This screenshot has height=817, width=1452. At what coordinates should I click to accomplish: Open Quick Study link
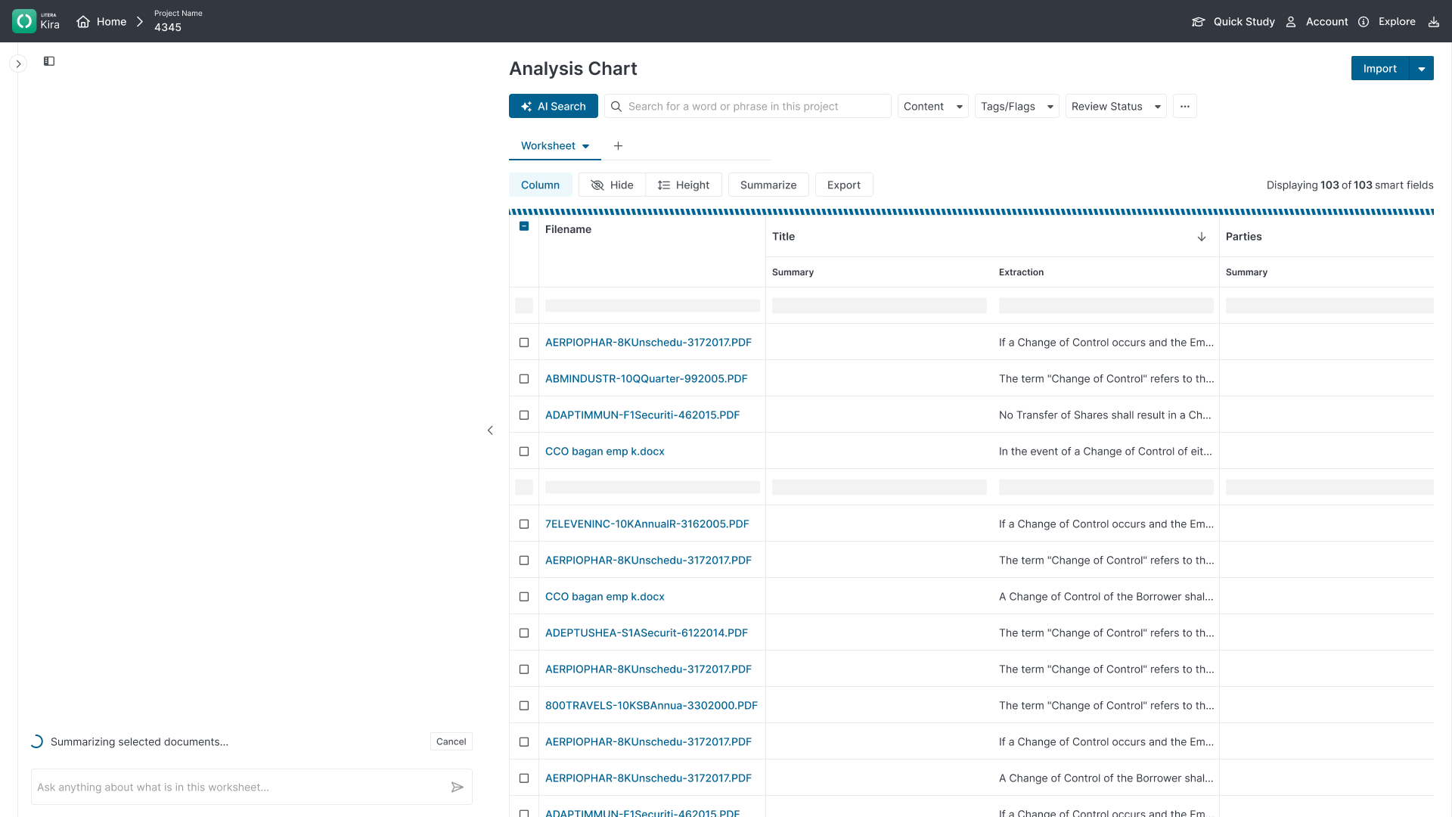pos(1244,22)
